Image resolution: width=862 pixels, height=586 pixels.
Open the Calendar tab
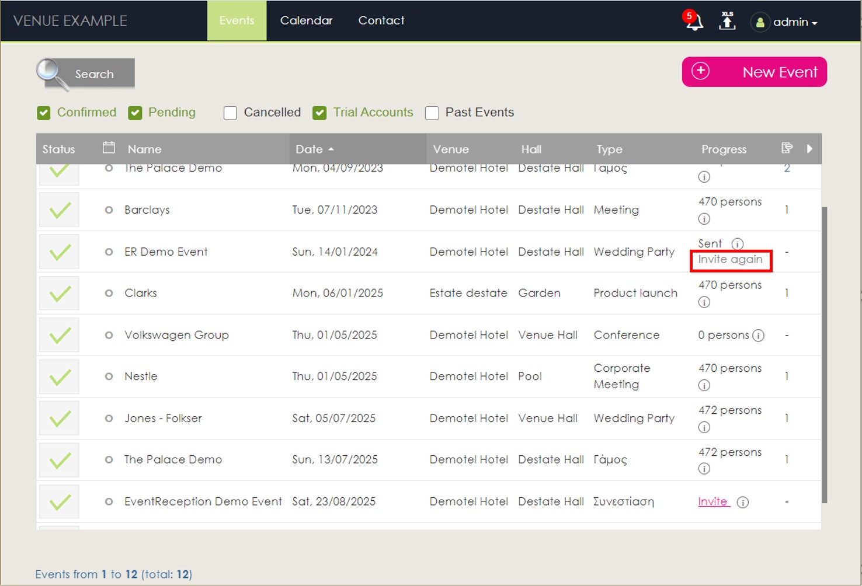306,20
